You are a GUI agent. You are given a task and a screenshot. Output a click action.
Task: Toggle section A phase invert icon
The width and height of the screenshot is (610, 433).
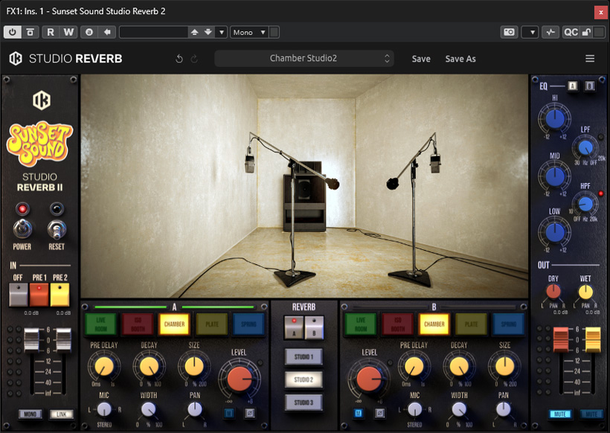point(250,413)
